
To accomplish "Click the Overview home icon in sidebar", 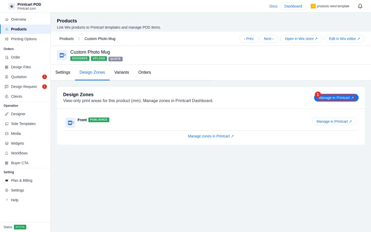I will tap(7, 19).
